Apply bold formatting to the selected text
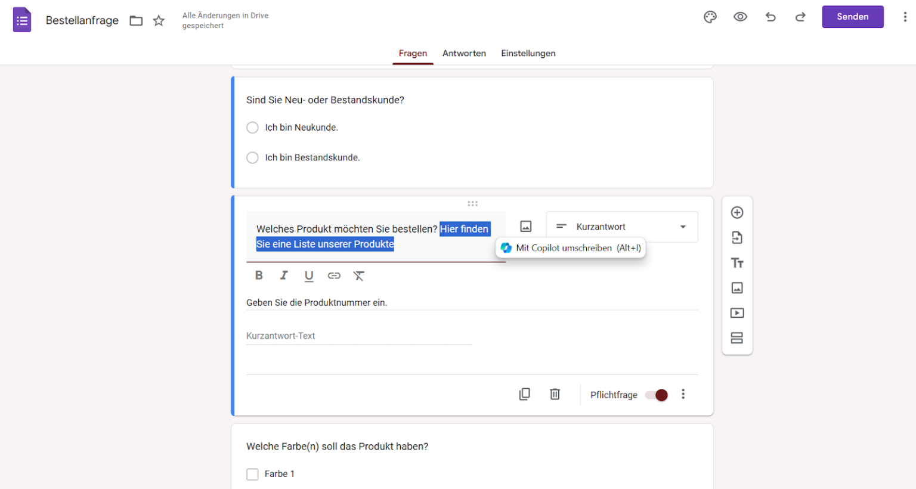 point(259,275)
